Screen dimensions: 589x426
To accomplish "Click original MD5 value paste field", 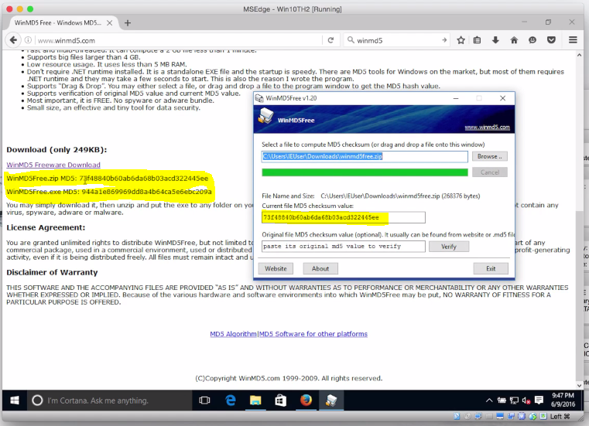I will [x=344, y=246].
